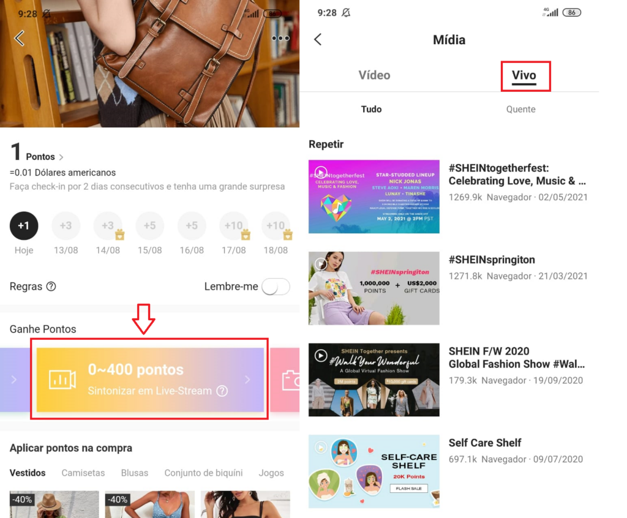Tap the Sintonizar em Live-Stream banner
The height and width of the screenshot is (518, 627).
150,379
